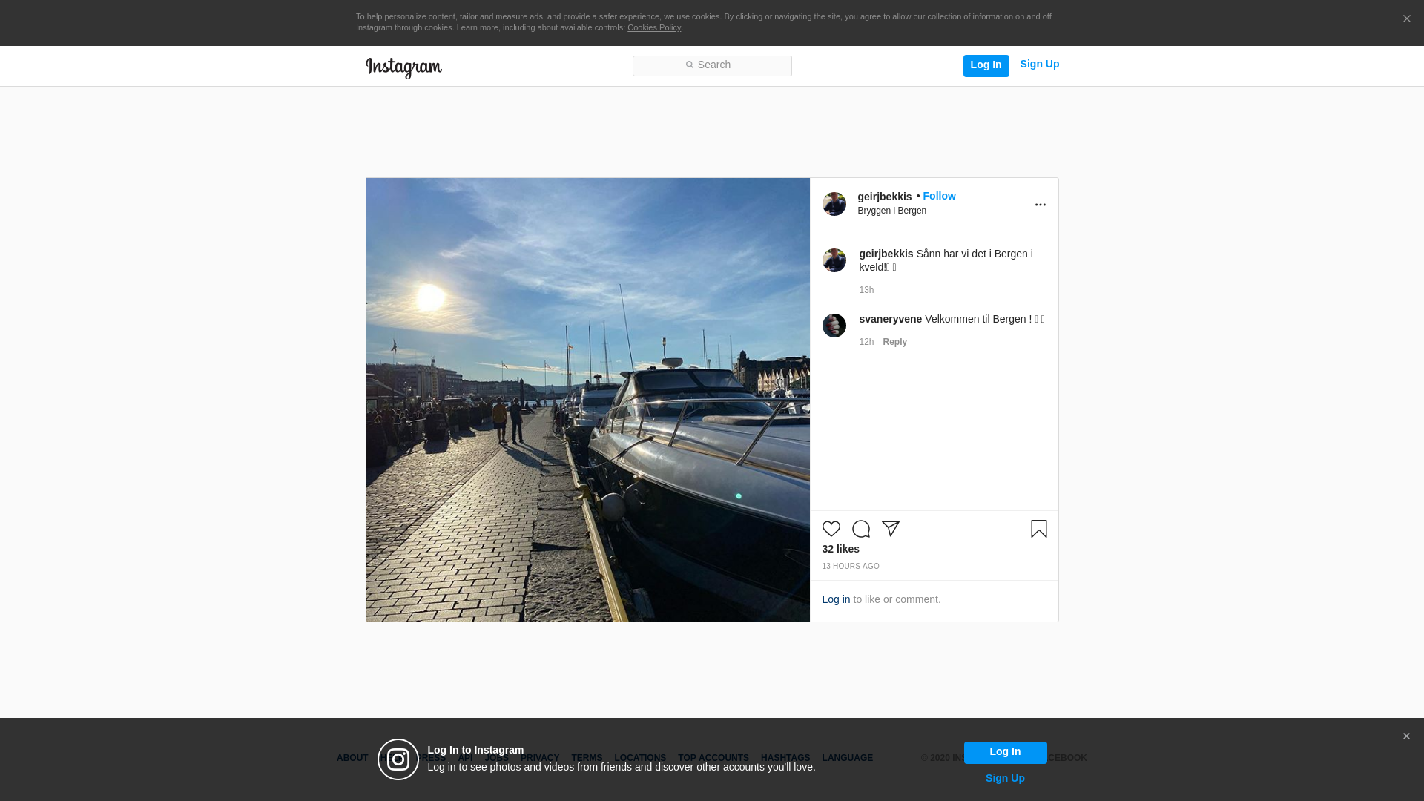The image size is (1424, 801).
Task: Click the 13h caption timestamp
Action: pyautogui.click(x=866, y=290)
